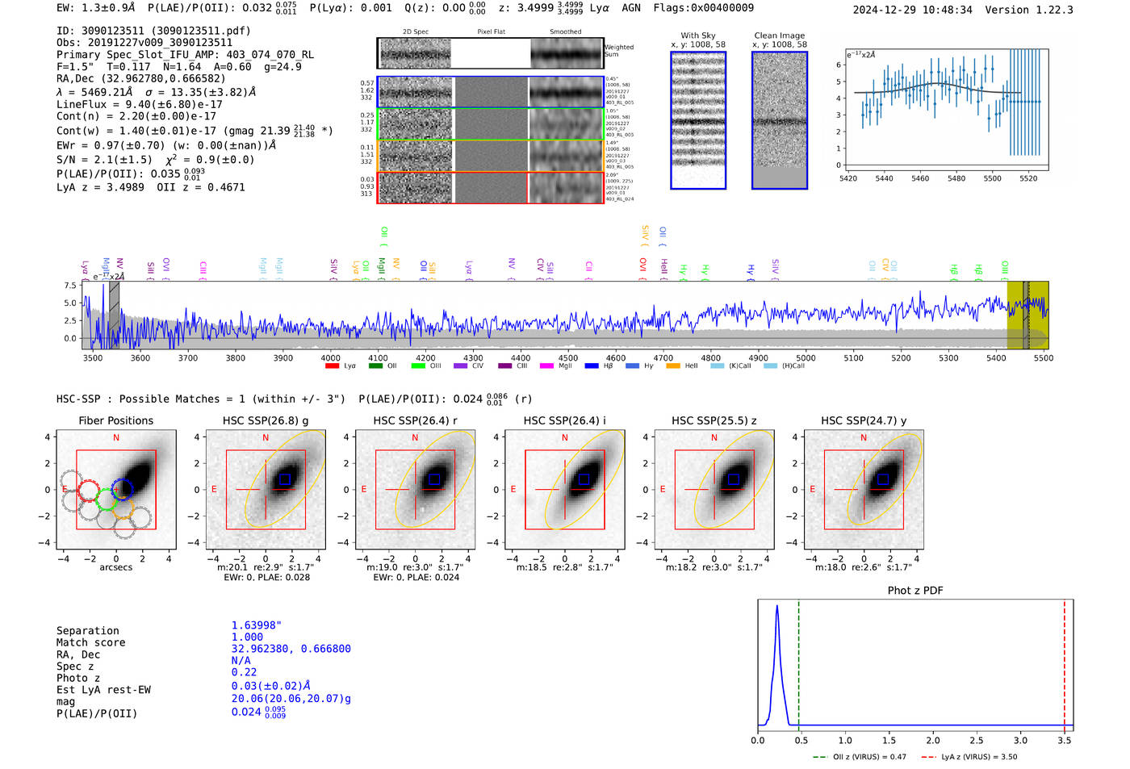
Task: Open the HSC SSP(26.4) i image
Action: 565,490
